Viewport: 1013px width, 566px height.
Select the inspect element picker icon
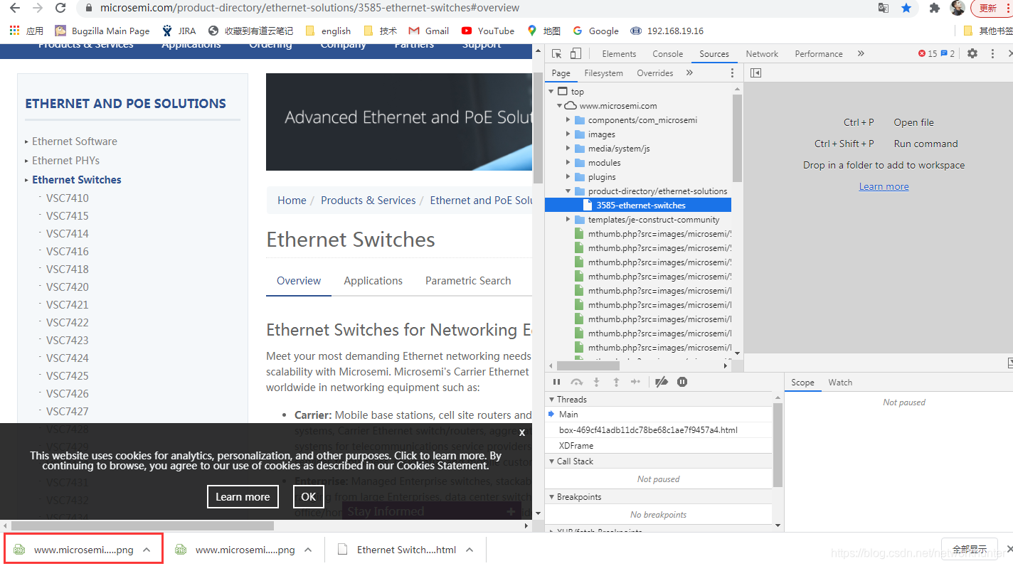[x=557, y=54]
